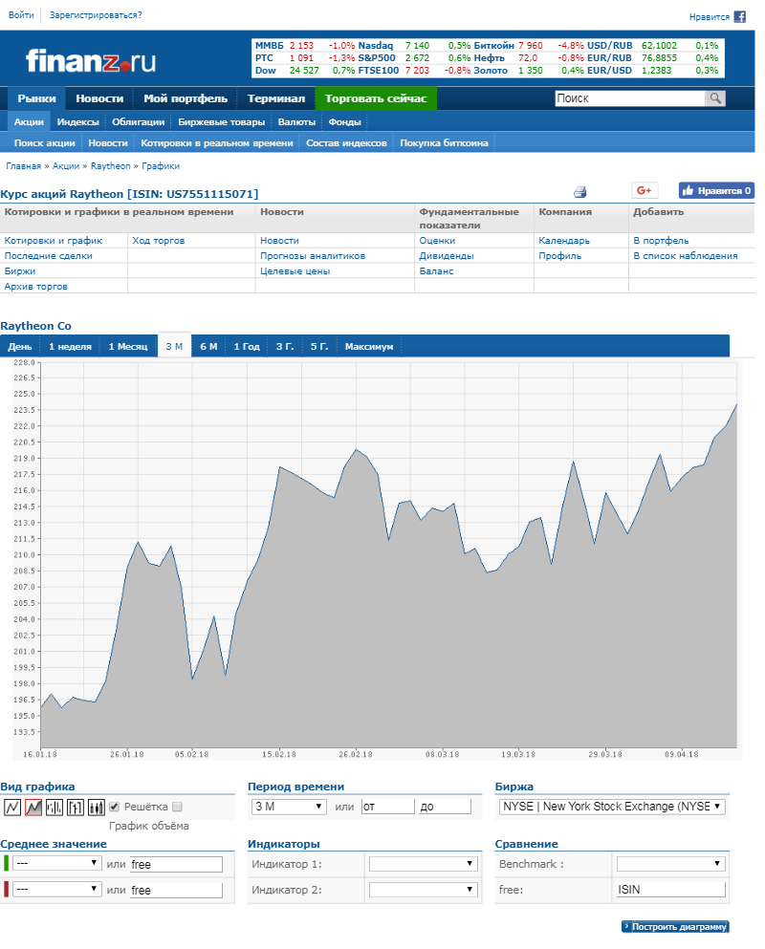Viewport: 765px width, 949px height.
Task: Open the Покупка биткоина link
Action: tap(444, 142)
